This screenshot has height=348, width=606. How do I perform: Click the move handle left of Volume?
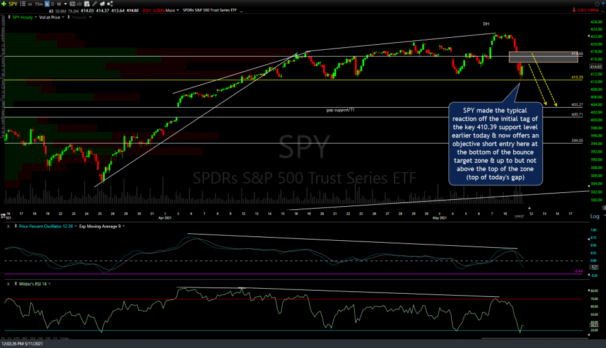(x=69, y=17)
